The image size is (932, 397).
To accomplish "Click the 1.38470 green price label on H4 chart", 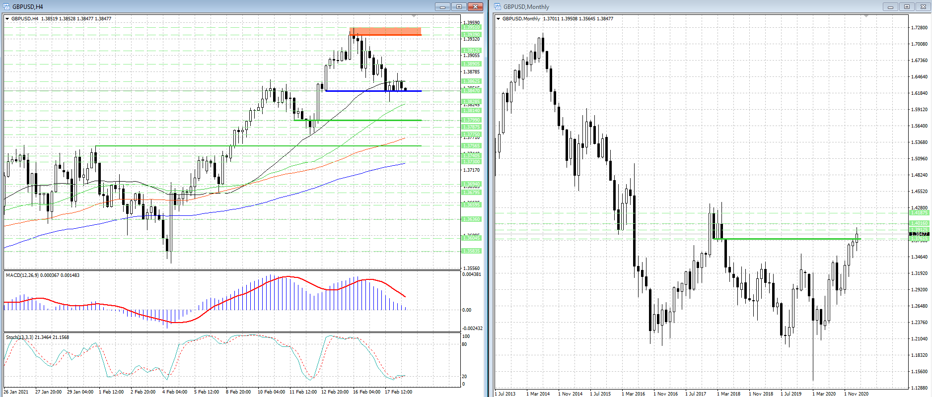I will click(x=471, y=90).
